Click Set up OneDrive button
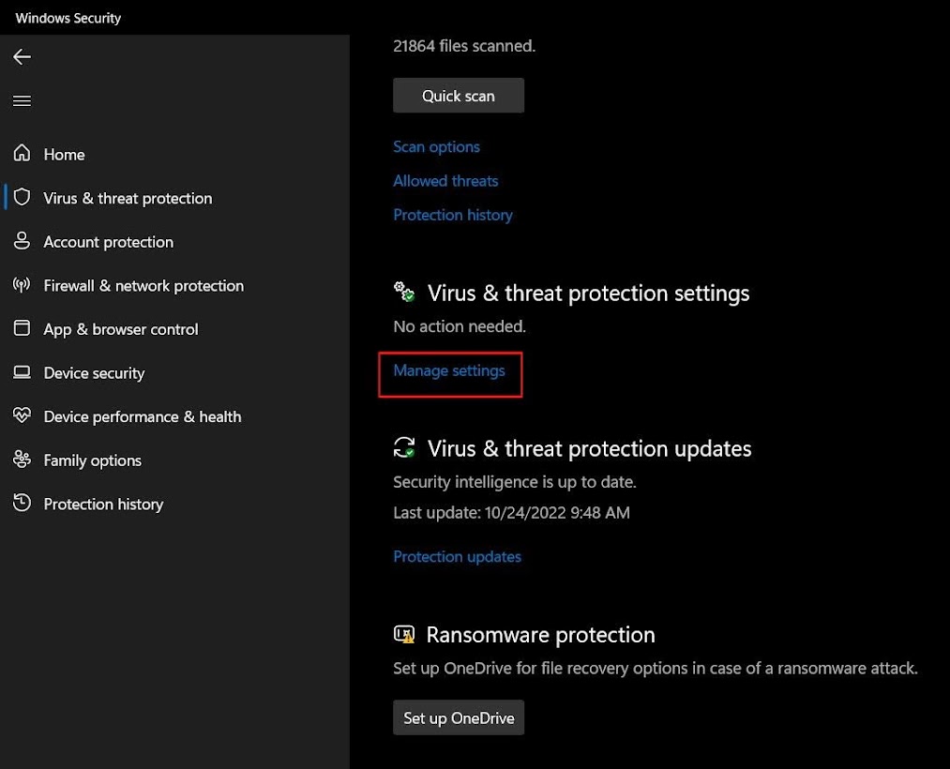This screenshot has height=769, width=950. pos(459,717)
